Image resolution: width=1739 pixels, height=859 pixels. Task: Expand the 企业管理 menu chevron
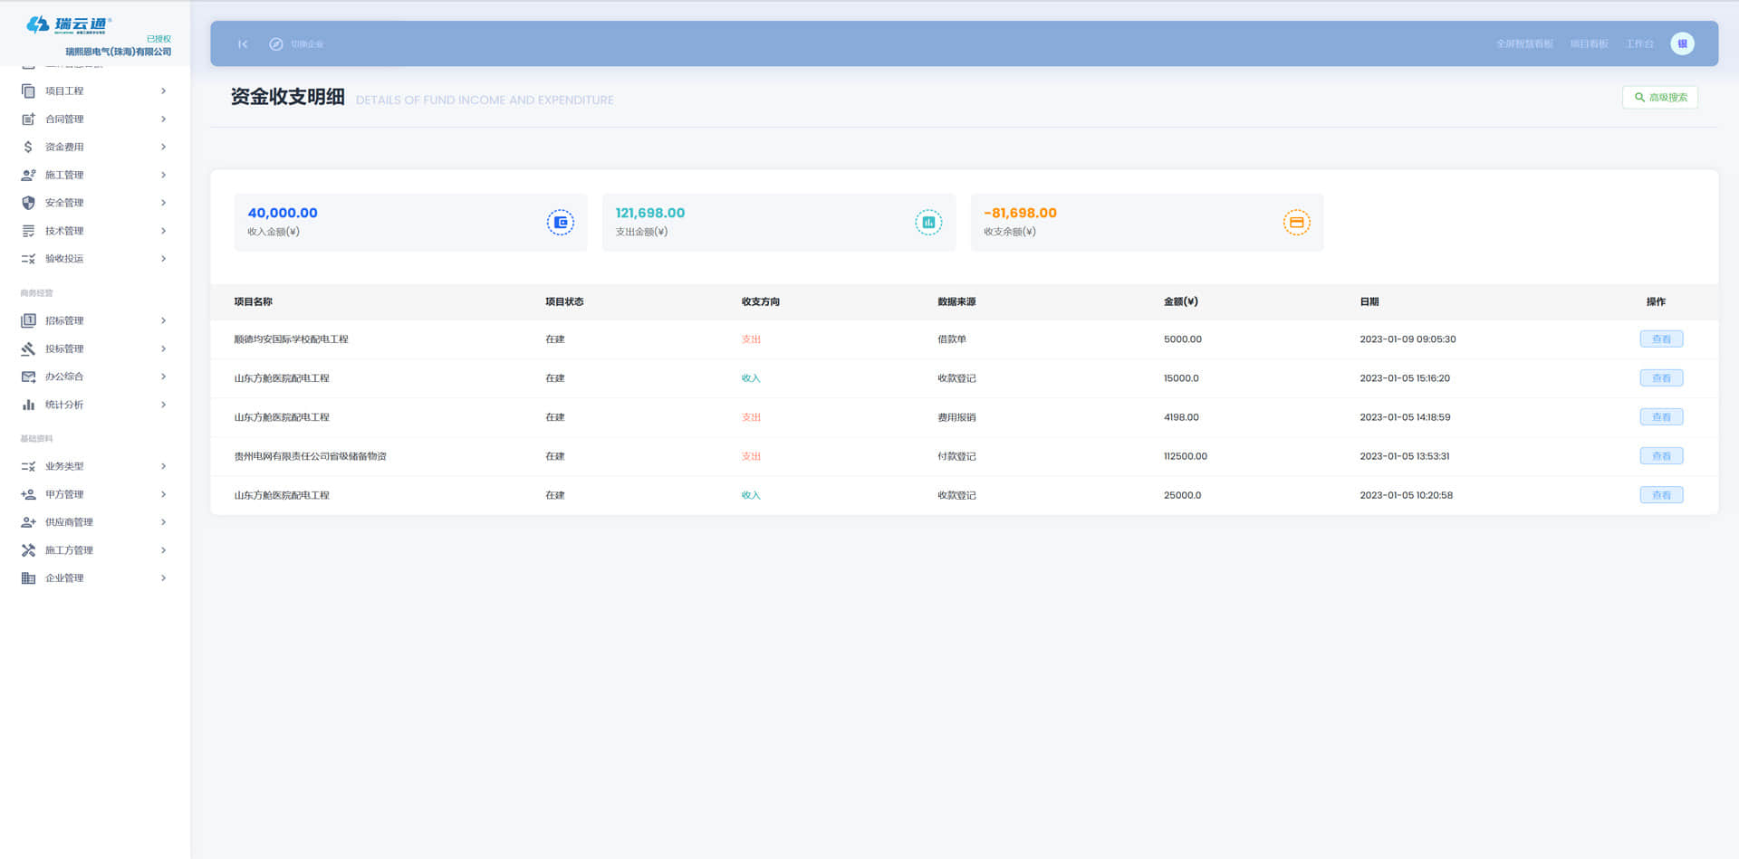coord(163,578)
